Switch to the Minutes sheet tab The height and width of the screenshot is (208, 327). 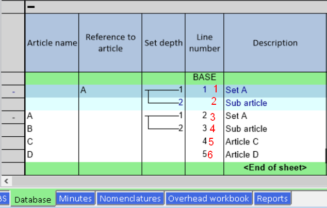click(75, 199)
